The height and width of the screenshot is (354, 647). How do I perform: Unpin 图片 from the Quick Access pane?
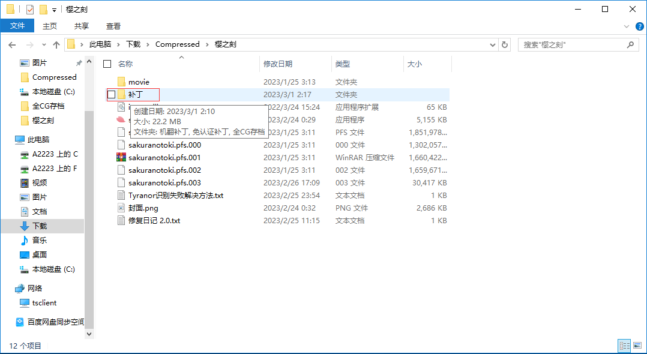coord(78,62)
